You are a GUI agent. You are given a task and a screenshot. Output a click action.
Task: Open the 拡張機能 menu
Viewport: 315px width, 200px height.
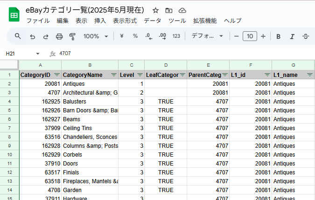(205, 21)
